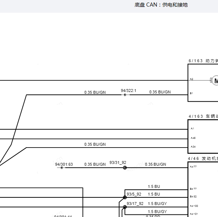Click the page title 底盘 CAN：供电和接地
Screen dimensions: 218x217
pos(161,5)
